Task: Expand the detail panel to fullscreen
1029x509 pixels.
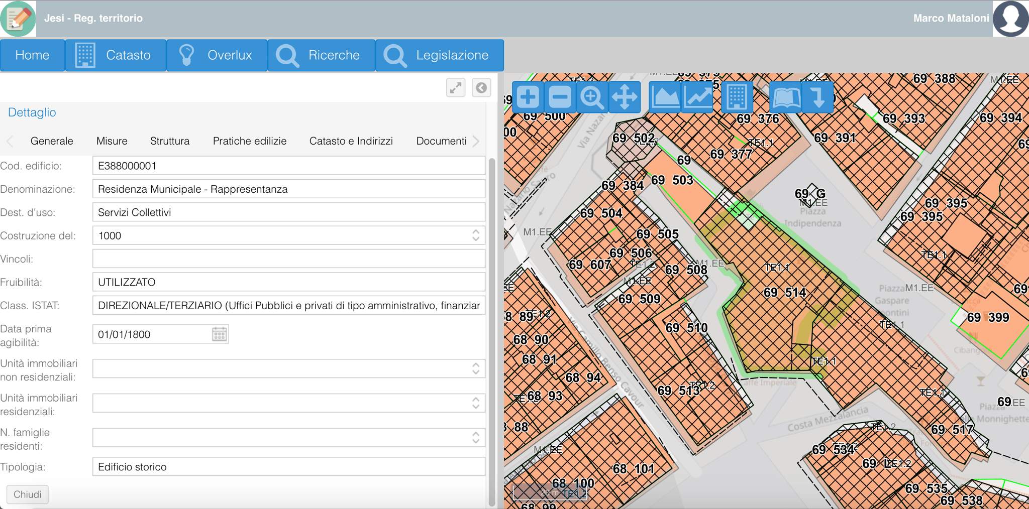Action: (x=456, y=88)
